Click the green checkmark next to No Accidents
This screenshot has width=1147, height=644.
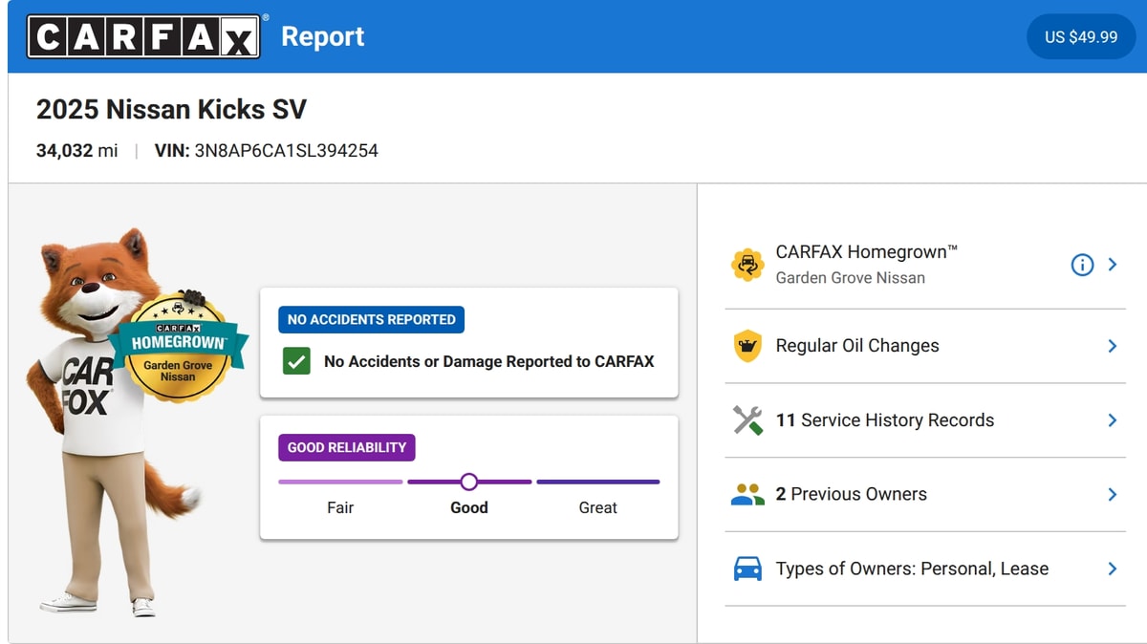click(296, 361)
